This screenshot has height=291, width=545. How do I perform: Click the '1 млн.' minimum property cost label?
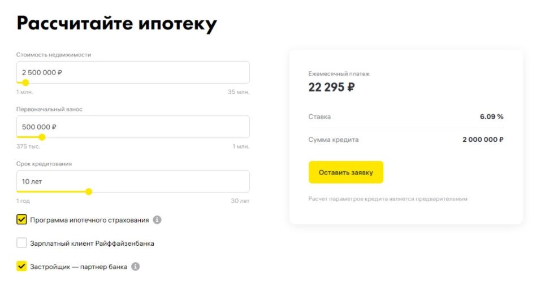pyautogui.click(x=25, y=92)
